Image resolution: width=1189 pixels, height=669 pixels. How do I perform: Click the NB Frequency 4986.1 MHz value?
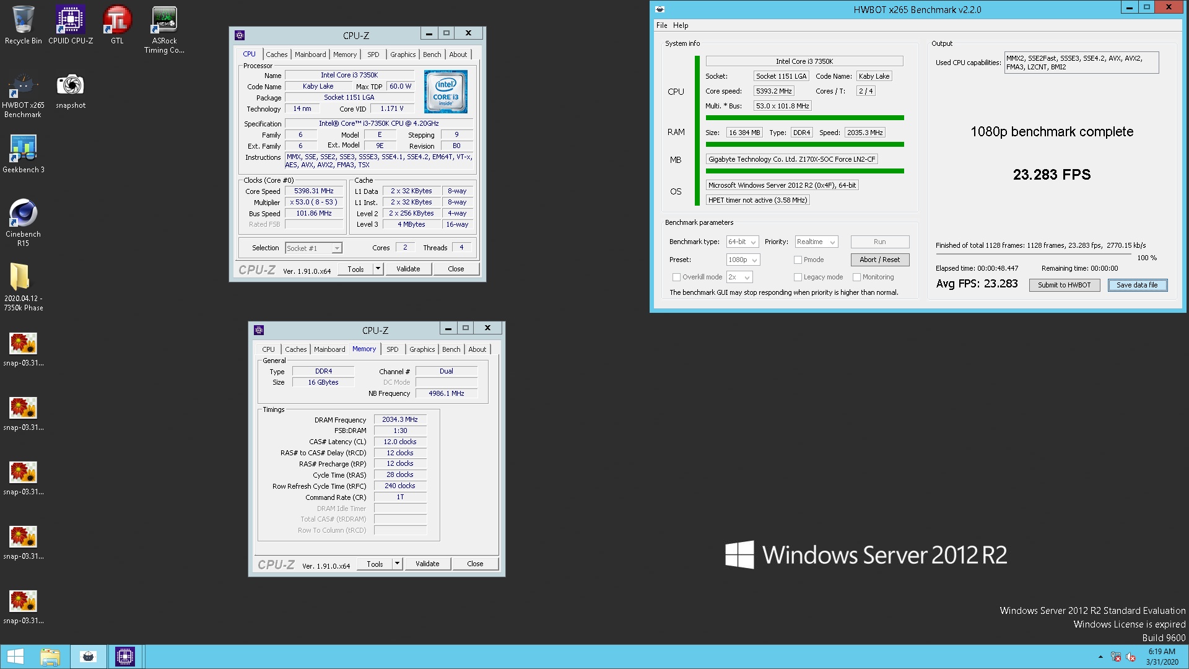coord(446,393)
